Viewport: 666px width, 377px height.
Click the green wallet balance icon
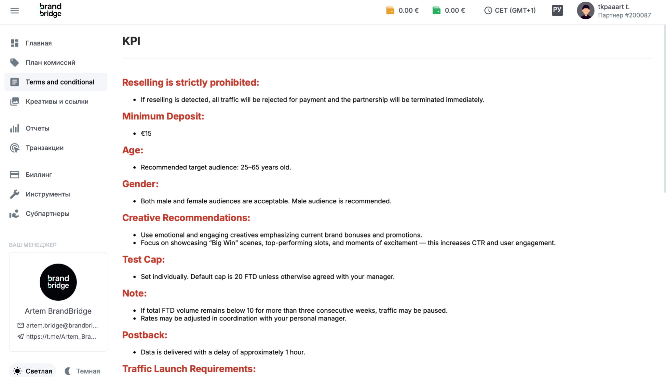coord(436,10)
